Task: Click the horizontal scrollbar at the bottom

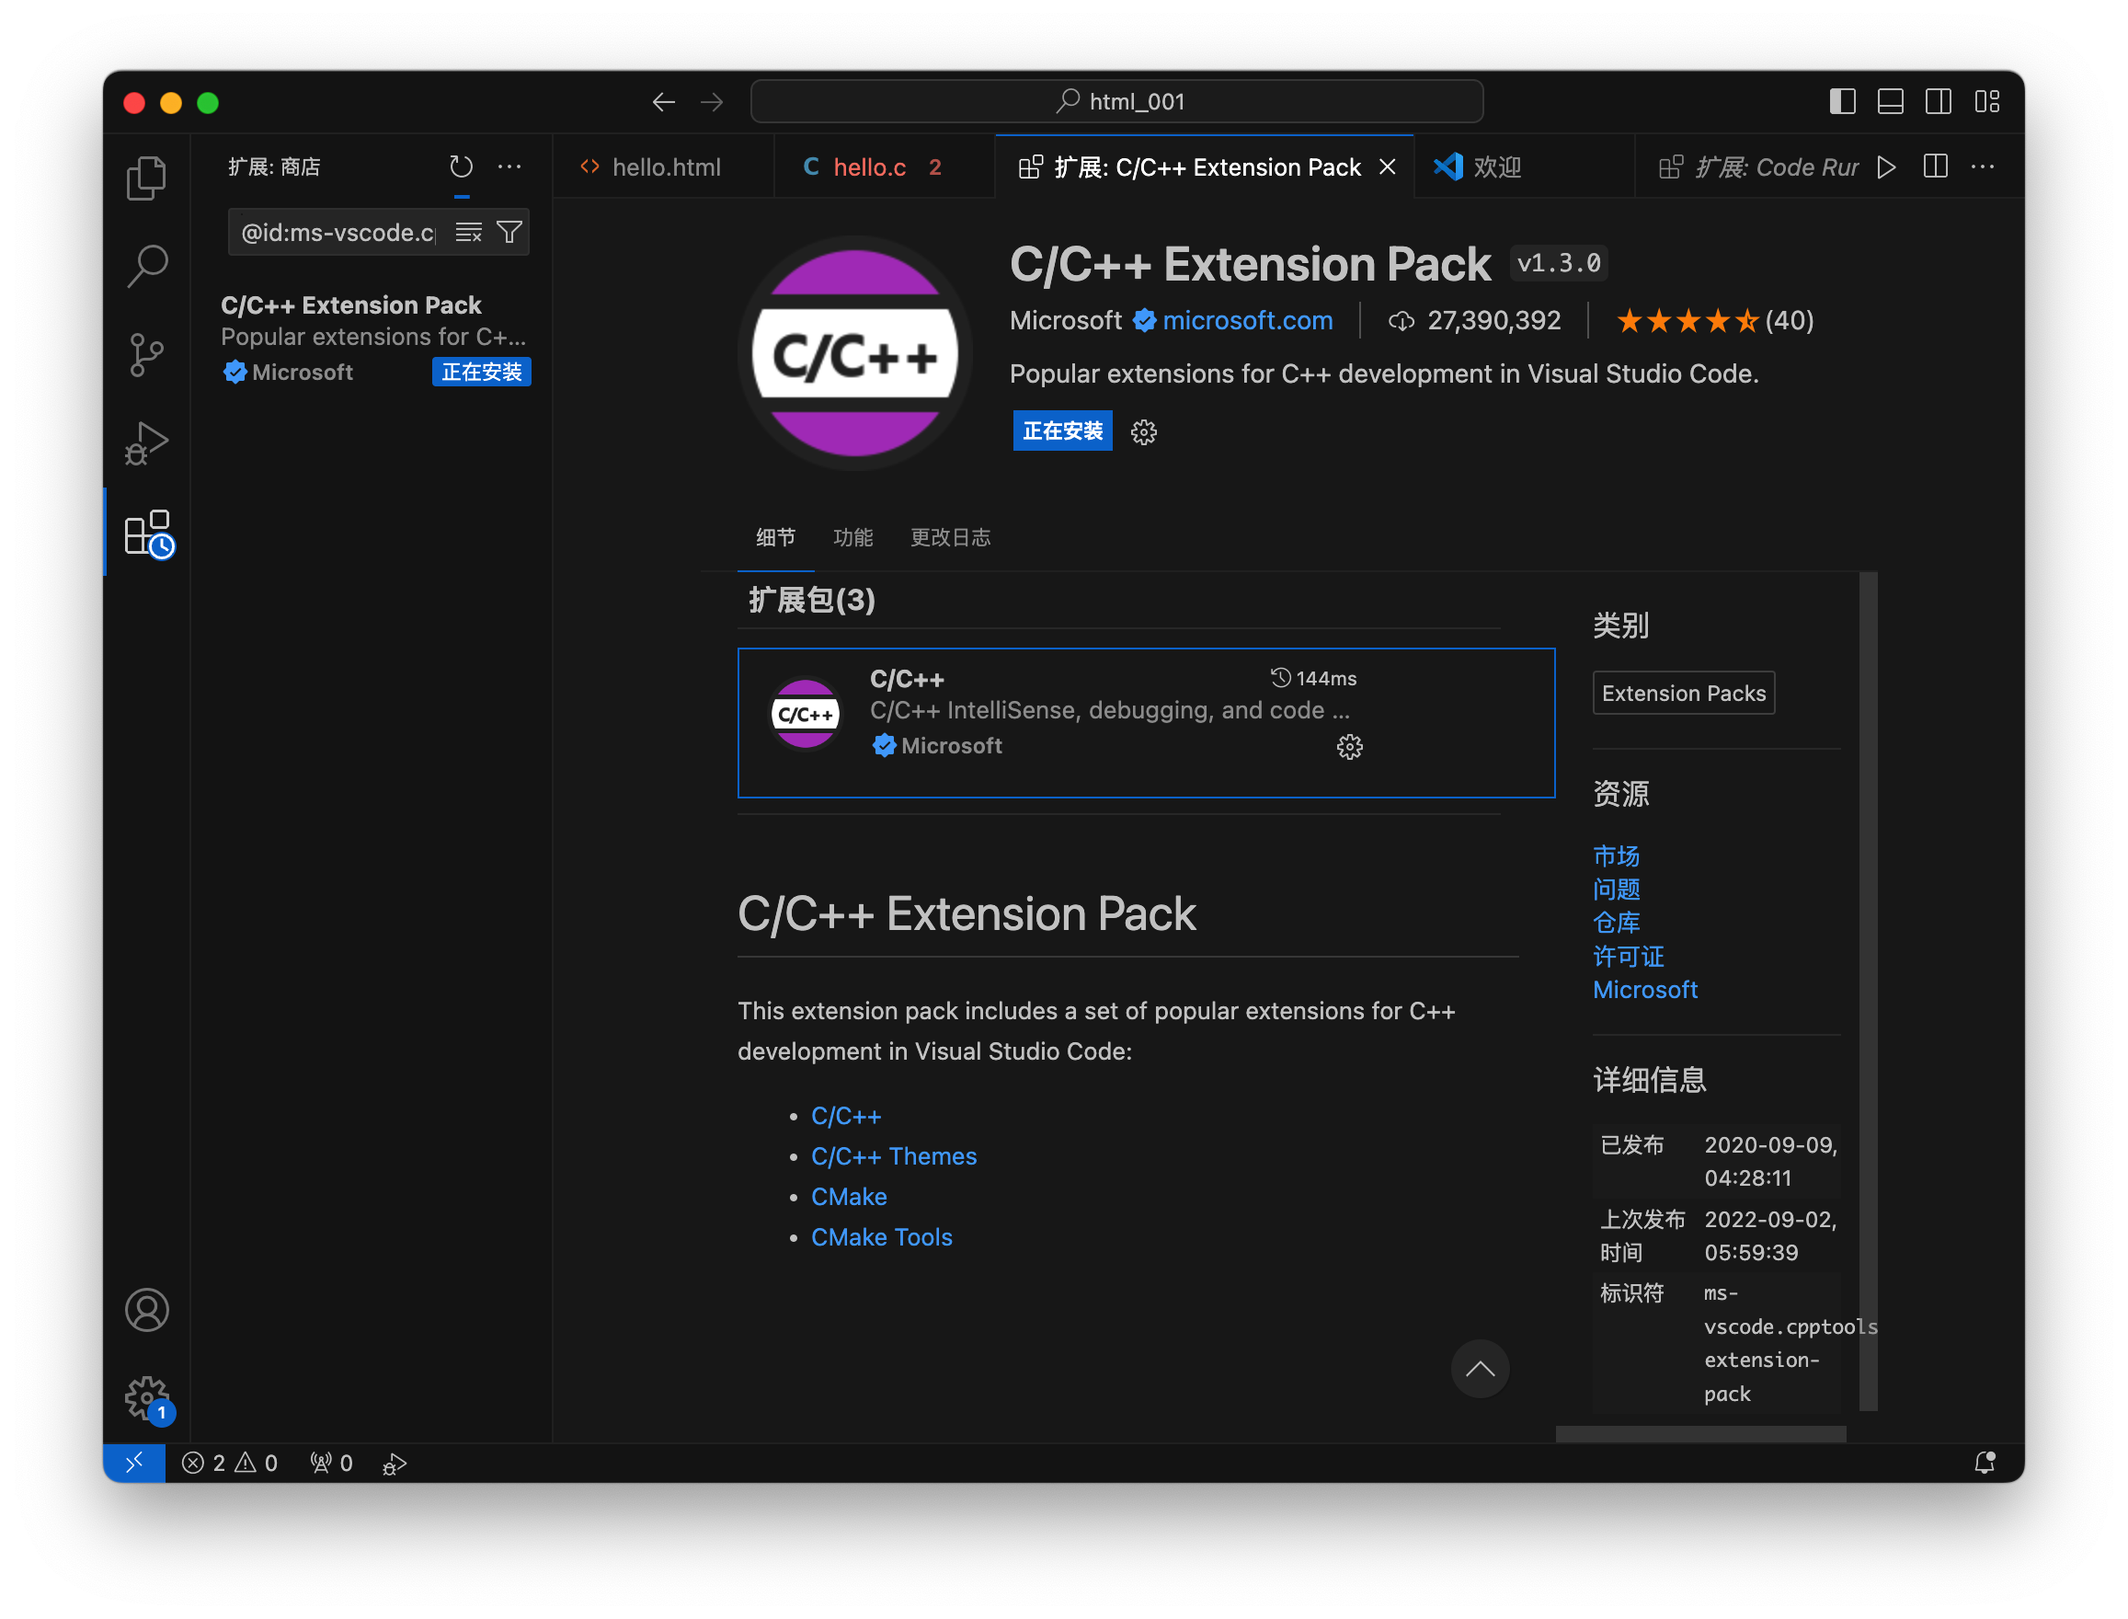Action: click(x=1700, y=1434)
